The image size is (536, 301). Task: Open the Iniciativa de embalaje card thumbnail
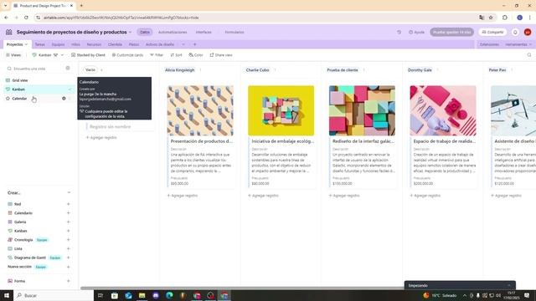click(281, 110)
